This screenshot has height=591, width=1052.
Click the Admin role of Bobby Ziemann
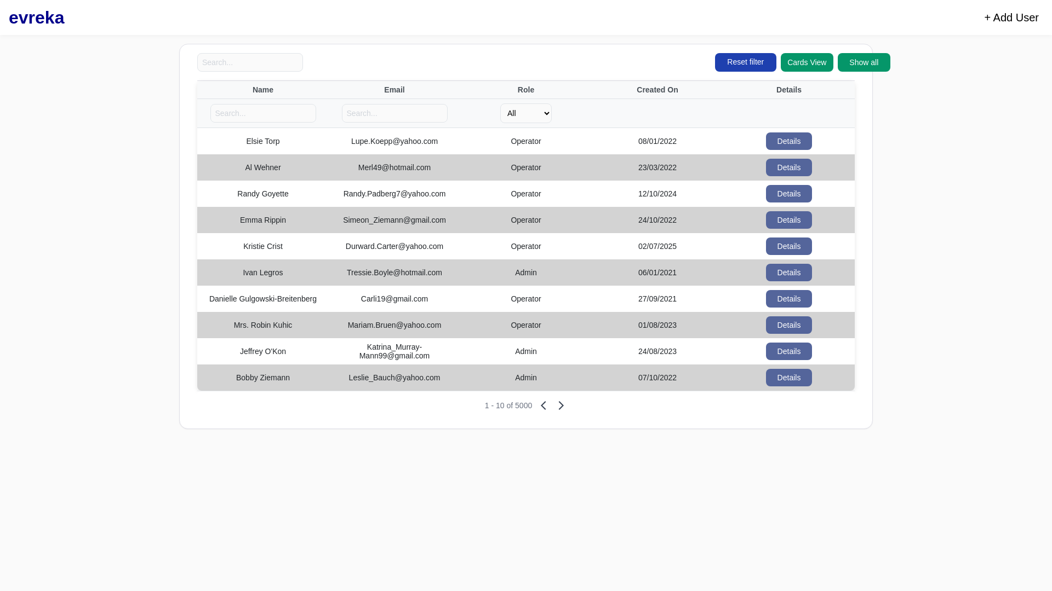pyautogui.click(x=526, y=378)
